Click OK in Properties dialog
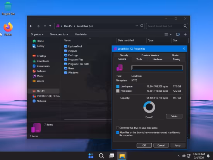213x160 pixels. [x=144, y=145]
